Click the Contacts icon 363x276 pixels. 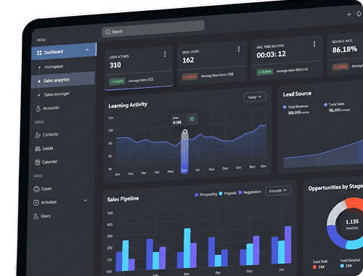tap(38, 135)
